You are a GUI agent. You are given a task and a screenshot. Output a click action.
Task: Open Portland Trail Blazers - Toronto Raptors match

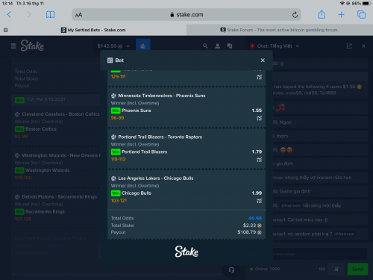click(x=160, y=137)
